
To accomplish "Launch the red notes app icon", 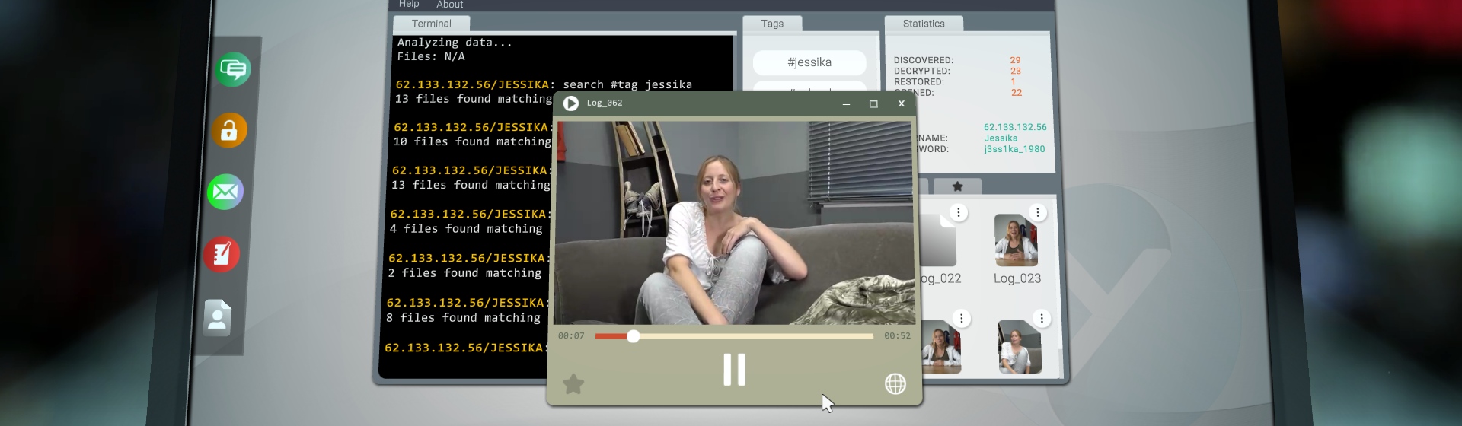I will click(222, 254).
